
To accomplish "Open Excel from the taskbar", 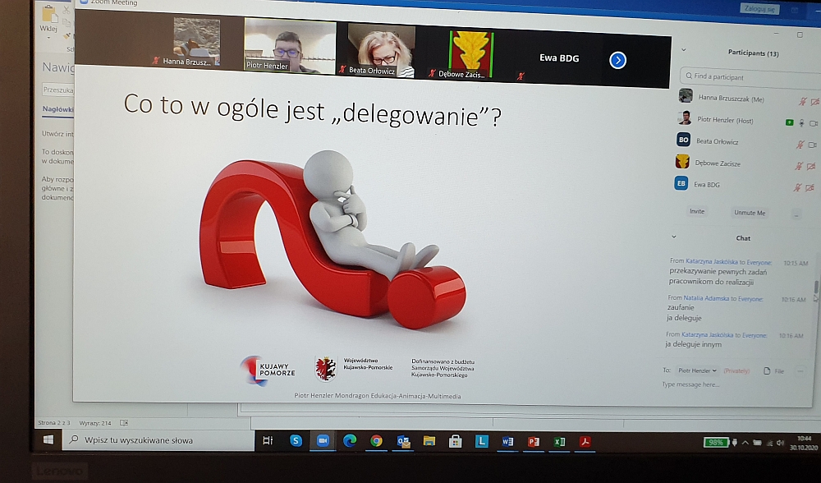I will click(x=559, y=442).
